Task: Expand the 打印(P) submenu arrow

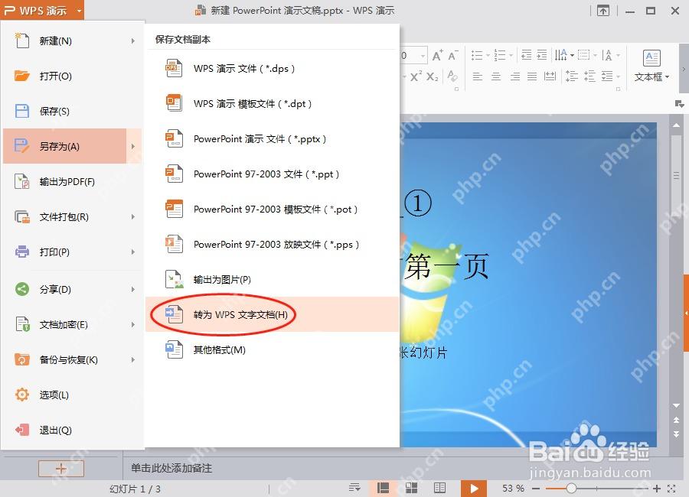Action: pos(132,252)
